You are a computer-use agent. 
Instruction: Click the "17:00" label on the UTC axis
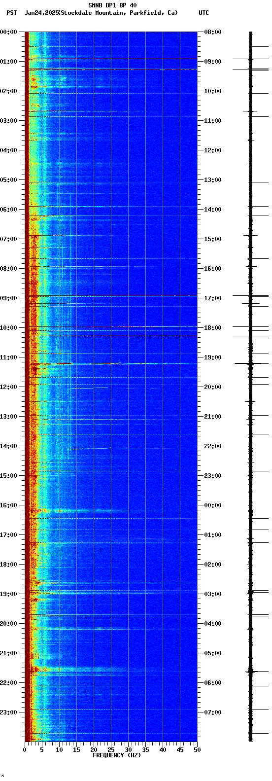tap(213, 298)
